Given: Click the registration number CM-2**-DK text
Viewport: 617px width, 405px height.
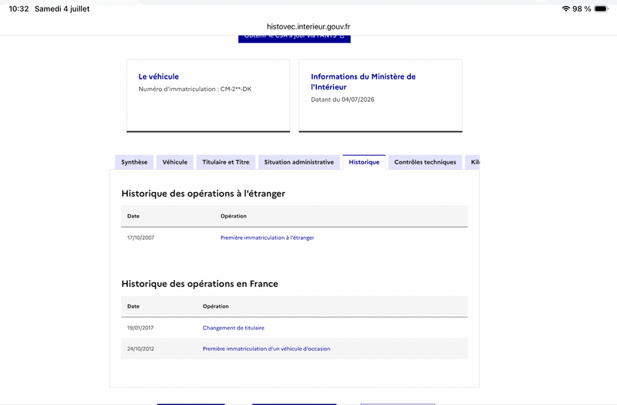Looking at the screenshot, I should coord(236,89).
